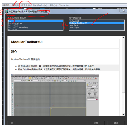Viewport: 127px width, 125px height.
Task: Choose ModularToolbarsUI interface scheme
Action: [97, 23]
